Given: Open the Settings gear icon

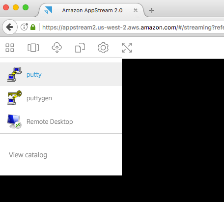Looking at the screenshot, I should tap(103, 48).
